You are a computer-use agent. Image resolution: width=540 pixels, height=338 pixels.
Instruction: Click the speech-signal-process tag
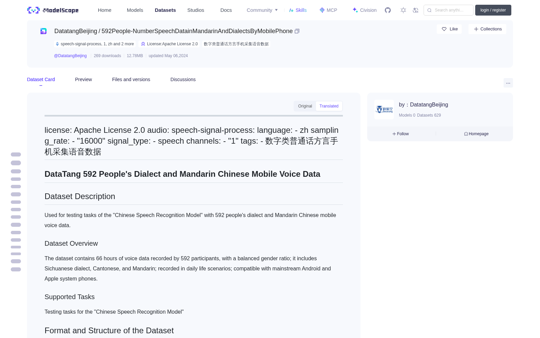tap(95, 44)
